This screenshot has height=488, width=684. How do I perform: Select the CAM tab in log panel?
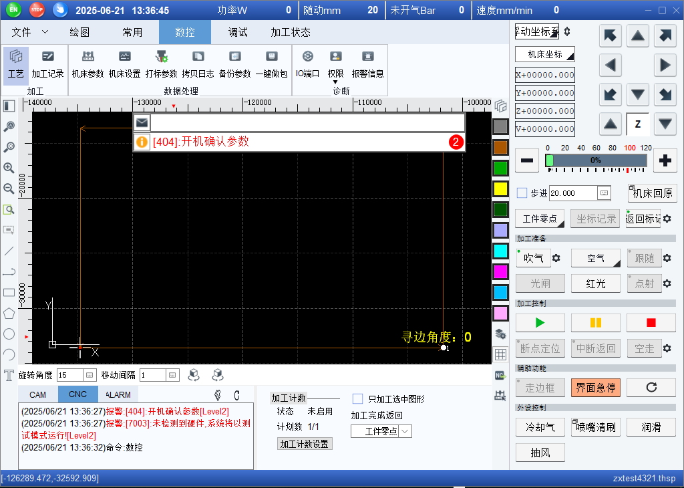38,395
